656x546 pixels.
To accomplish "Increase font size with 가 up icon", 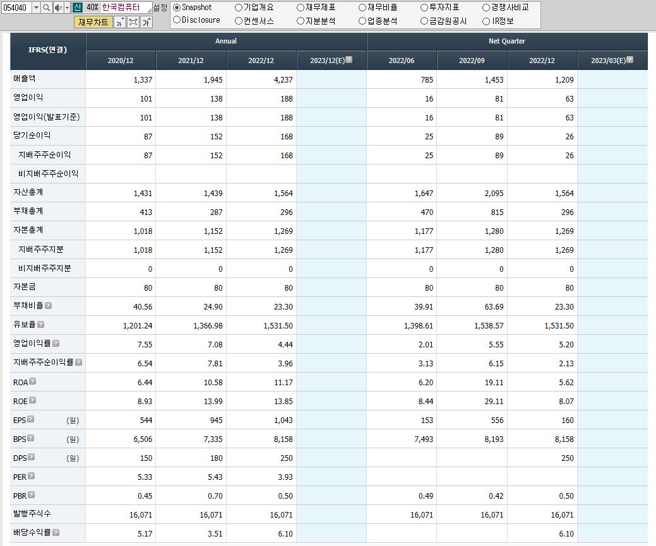I will [146, 22].
